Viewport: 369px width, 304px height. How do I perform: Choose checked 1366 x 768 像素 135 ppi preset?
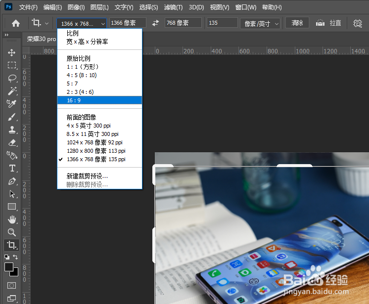(x=99, y=159)
